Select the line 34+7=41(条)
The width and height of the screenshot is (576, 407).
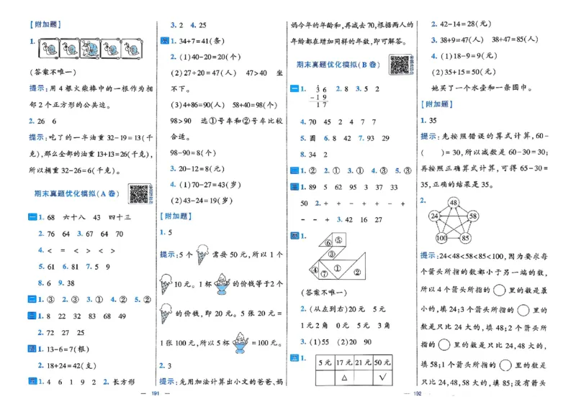pyautogui.click(x=202, y=41)
